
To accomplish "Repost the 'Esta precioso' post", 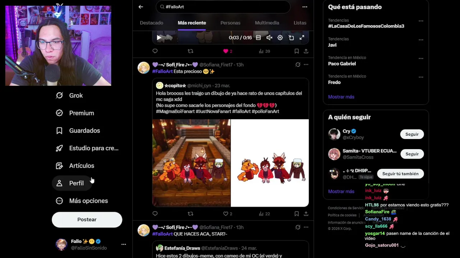I will coord(190,214).
